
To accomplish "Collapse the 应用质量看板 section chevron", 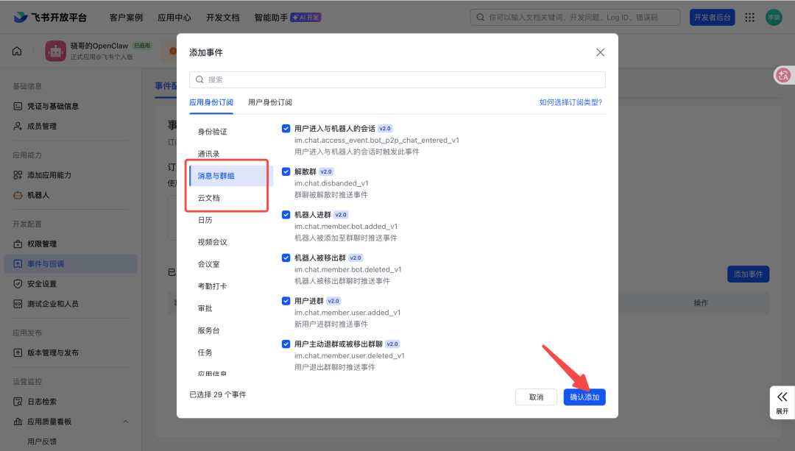I will pos(125,422).
